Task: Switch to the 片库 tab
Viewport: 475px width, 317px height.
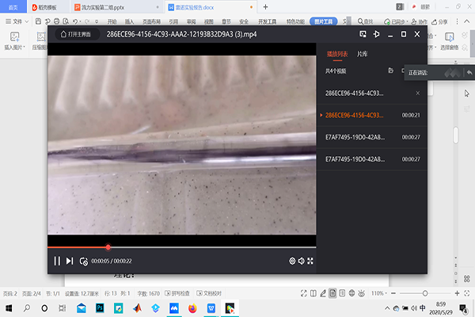Action: click(x=362, y=54)
